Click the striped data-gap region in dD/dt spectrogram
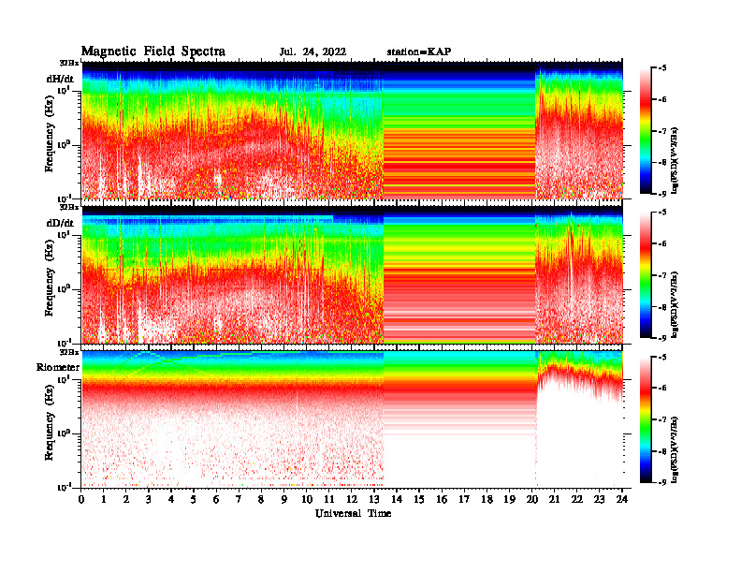Viewport: 741px width, 573px height. click(458, 274)
